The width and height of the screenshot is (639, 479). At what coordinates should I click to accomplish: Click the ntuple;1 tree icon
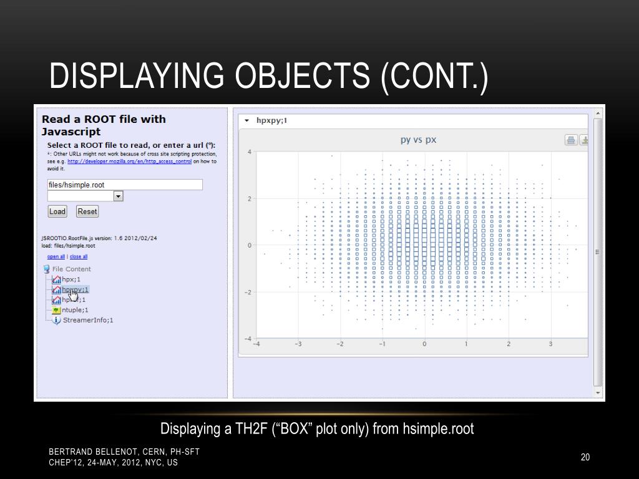pyautogui.click(x=56, y=310)
